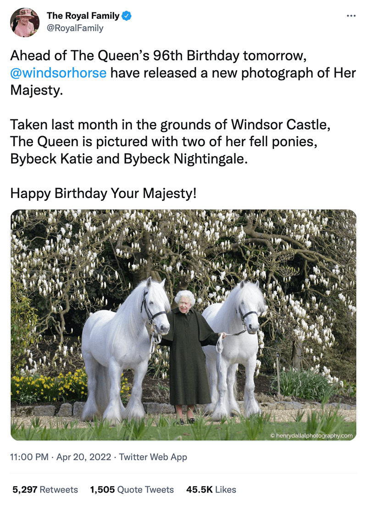
Task: Open the Twitter Web App source label
Action: (x=153, y=457)
